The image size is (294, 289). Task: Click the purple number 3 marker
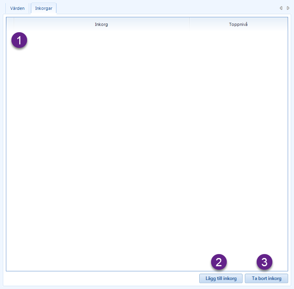tap(265, 262)
